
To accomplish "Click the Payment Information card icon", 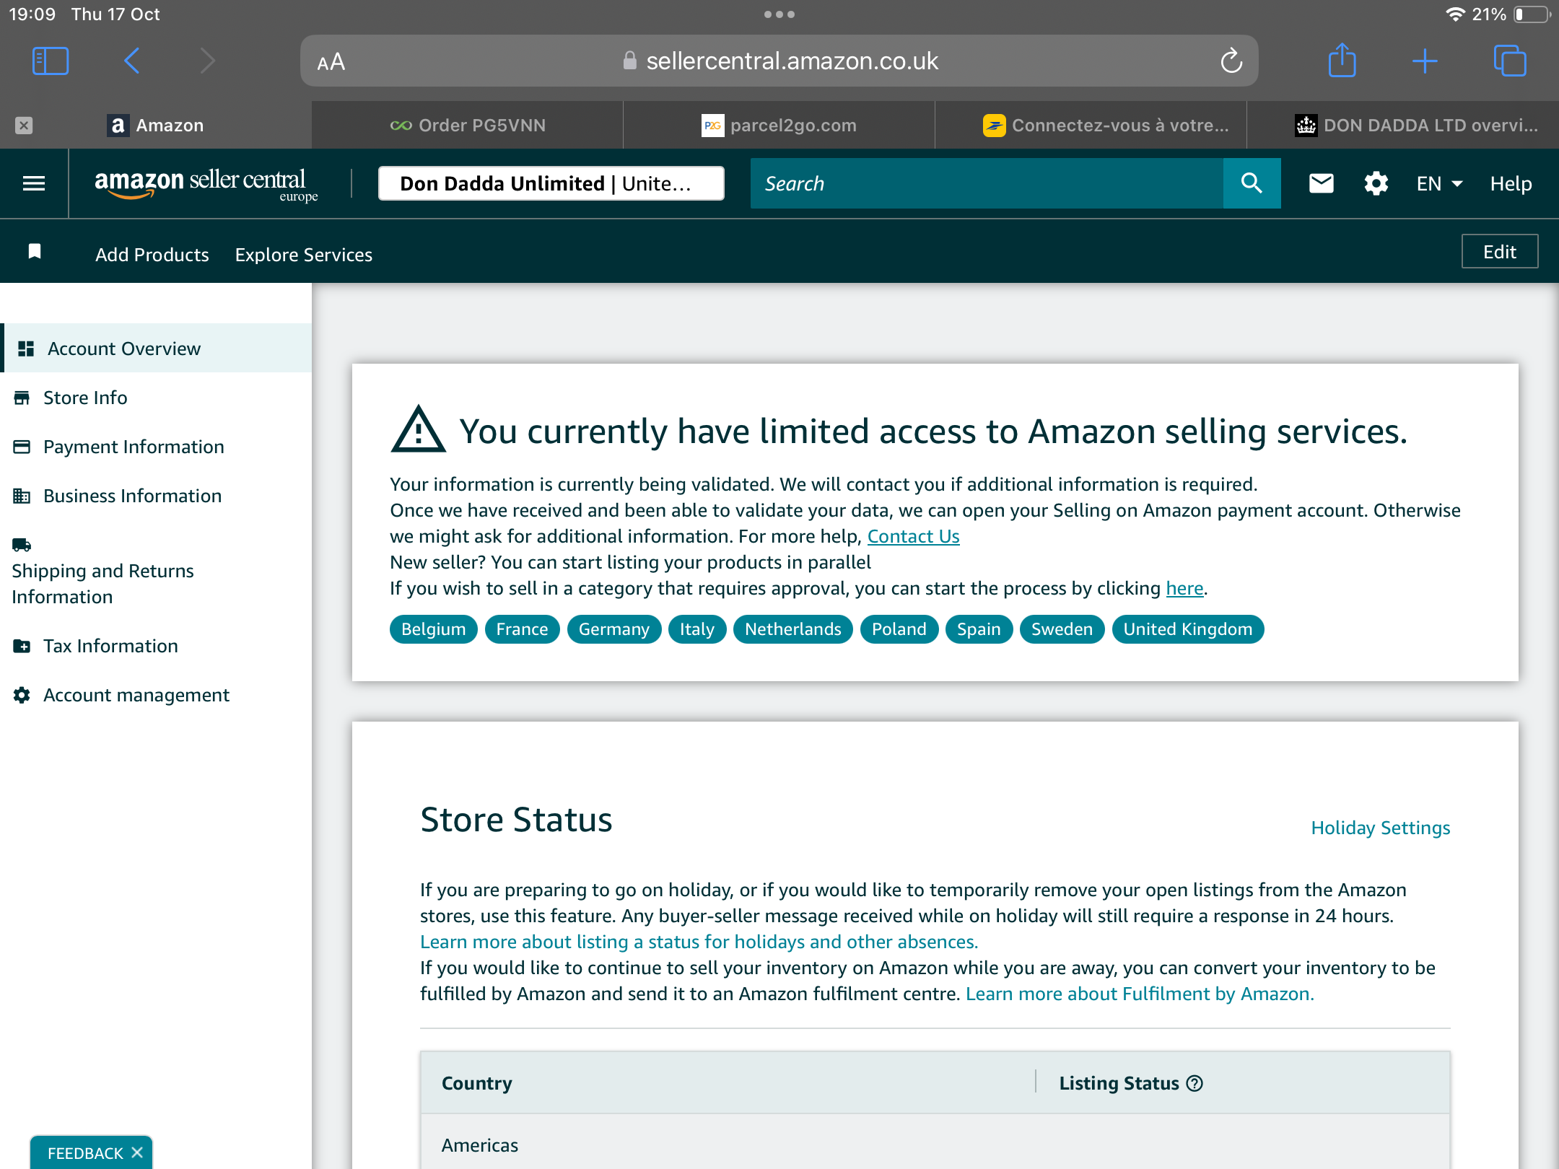I will [22, 447].
